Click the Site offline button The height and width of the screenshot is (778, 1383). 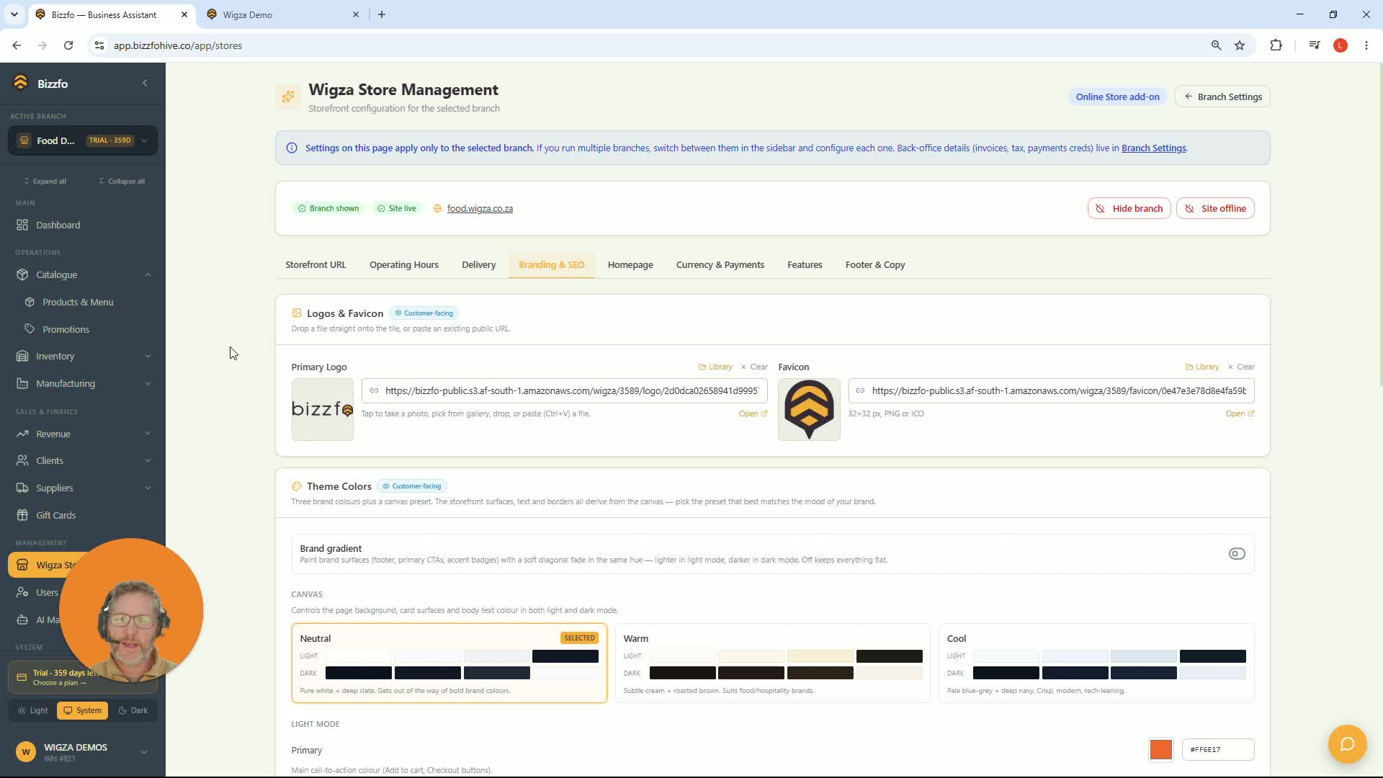click(1215, 208)
